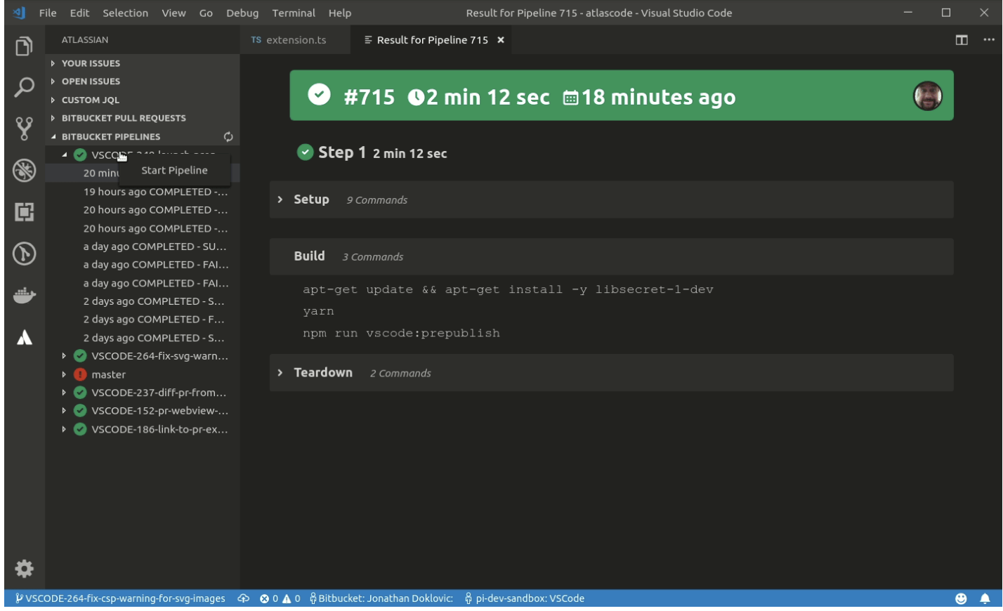Refresh the Bitbucket Pipelines list
Image resolution: width=1003 pixels, height=611 pixels.
[x=228, y=137]
